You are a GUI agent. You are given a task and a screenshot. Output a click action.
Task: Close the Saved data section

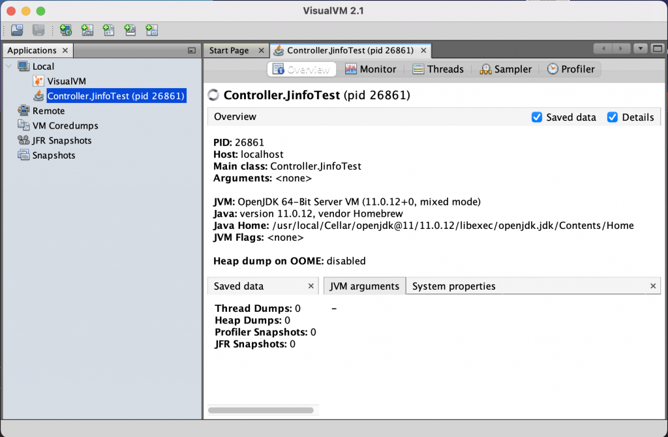[311, 286]
